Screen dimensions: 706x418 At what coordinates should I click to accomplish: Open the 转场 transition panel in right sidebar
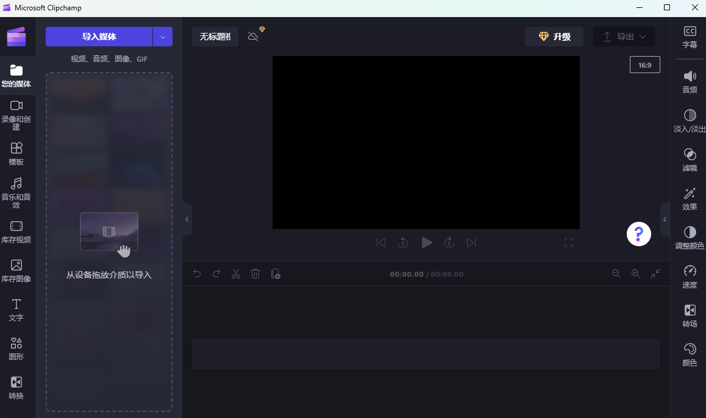pyautogui.click(x=690, y=316)
